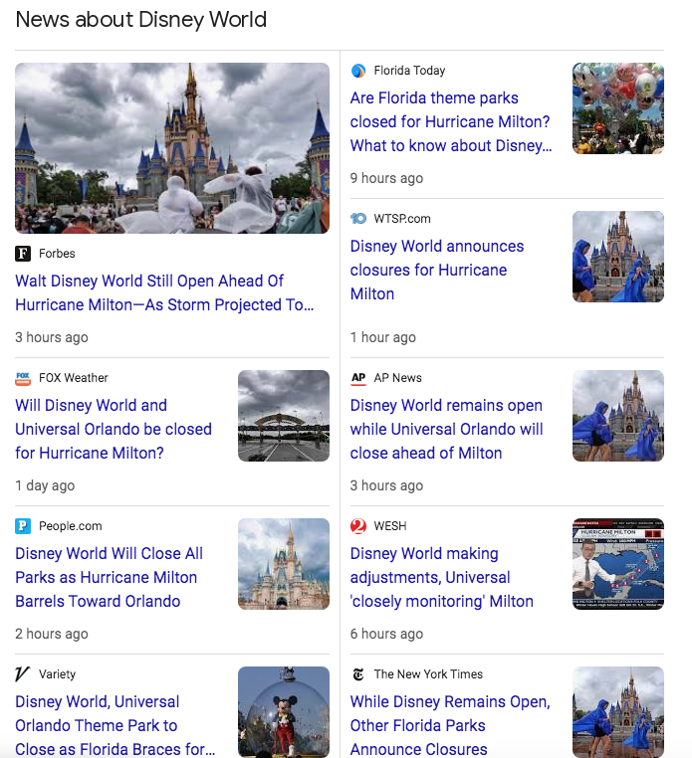Viewport: 692px width, 758px height.
Task: Click the FOX Weather park entrance thumbnail
Action: (x=284, y=416)
